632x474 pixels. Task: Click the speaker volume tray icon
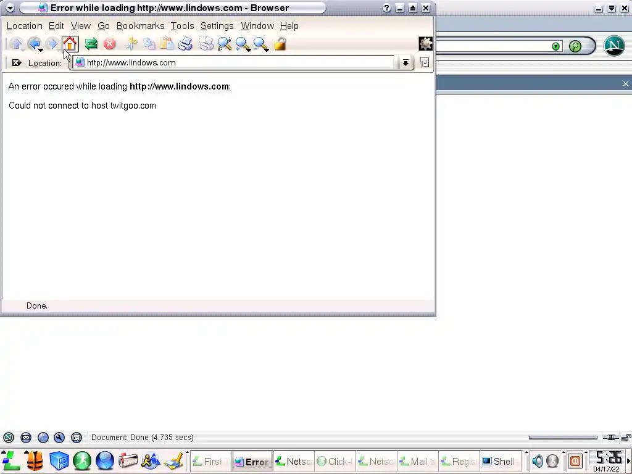point(537,460)
